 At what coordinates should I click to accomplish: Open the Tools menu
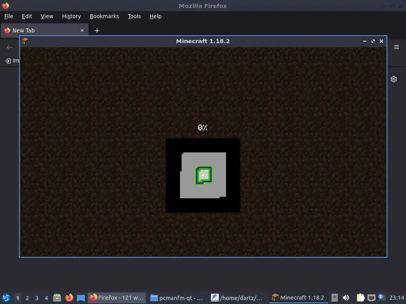click(x=134, y=16)
